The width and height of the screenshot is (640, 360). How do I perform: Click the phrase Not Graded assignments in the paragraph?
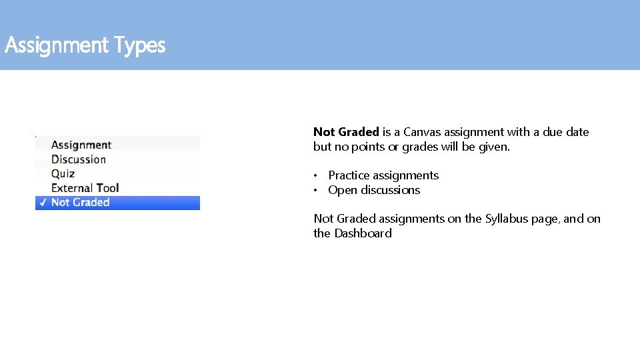tap(379, 219)
